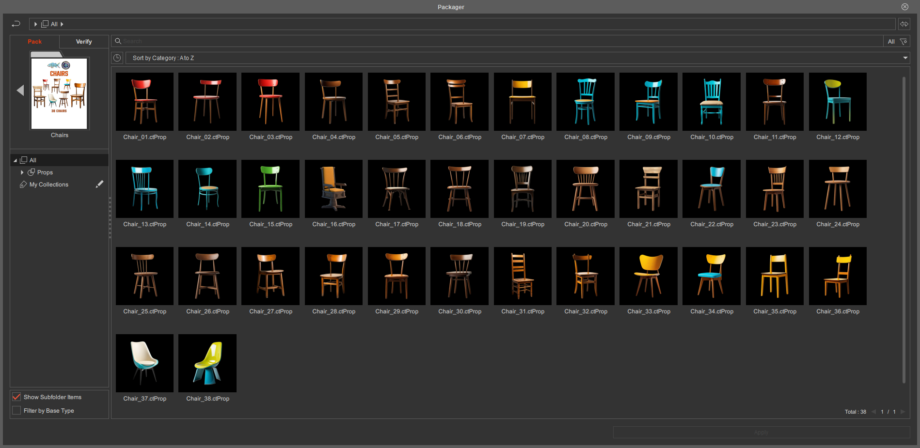
Task: Open the filter funnel icon next to All
Action: (904, 42)
